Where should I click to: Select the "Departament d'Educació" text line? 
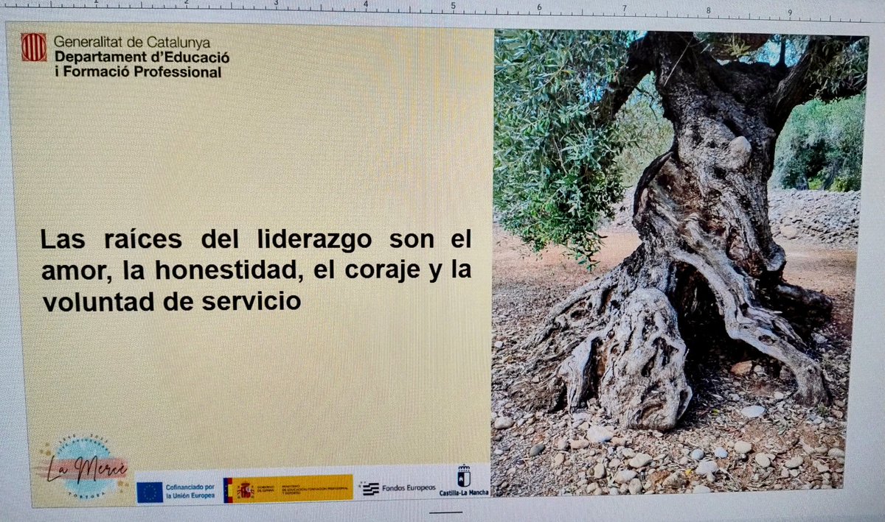coord(142,57)
